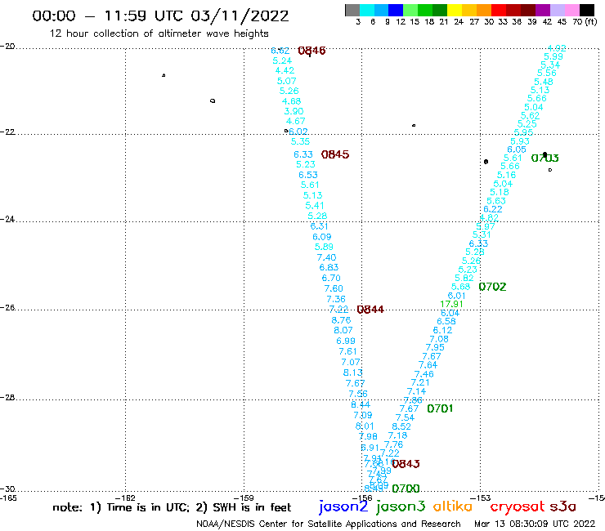Select the altika satellite label
This screenshot has width=605, height=531.
(x=453, y=506)
